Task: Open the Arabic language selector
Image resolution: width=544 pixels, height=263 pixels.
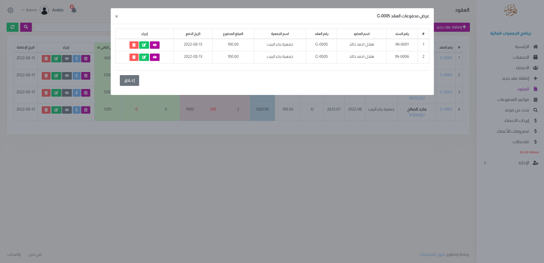Action: click(x=58, y=10)
